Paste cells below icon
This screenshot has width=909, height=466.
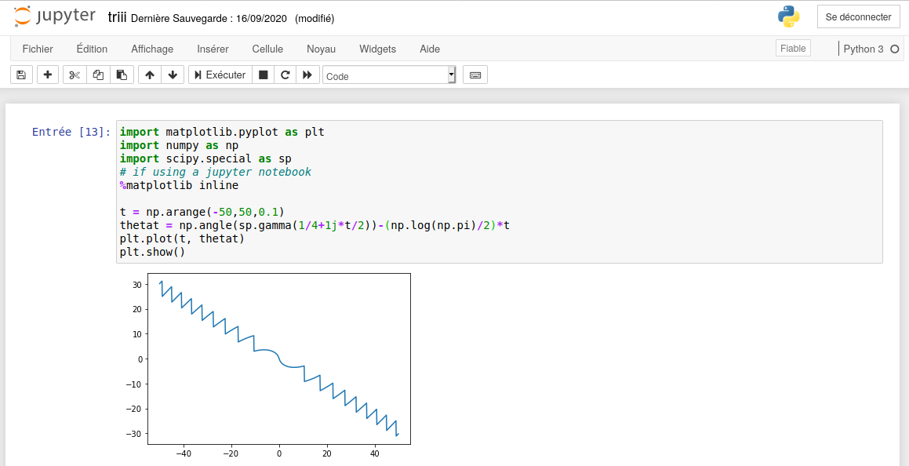[122, 75]
